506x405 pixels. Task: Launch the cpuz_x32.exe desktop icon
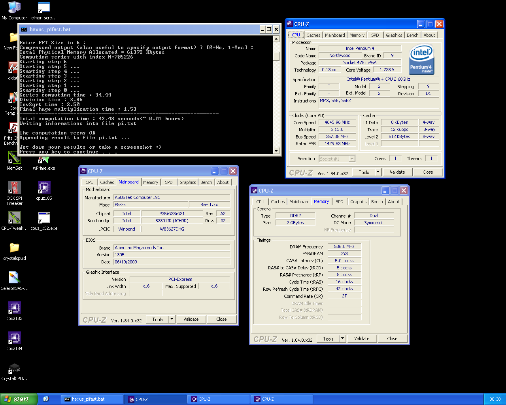click(x=44, y=221)
